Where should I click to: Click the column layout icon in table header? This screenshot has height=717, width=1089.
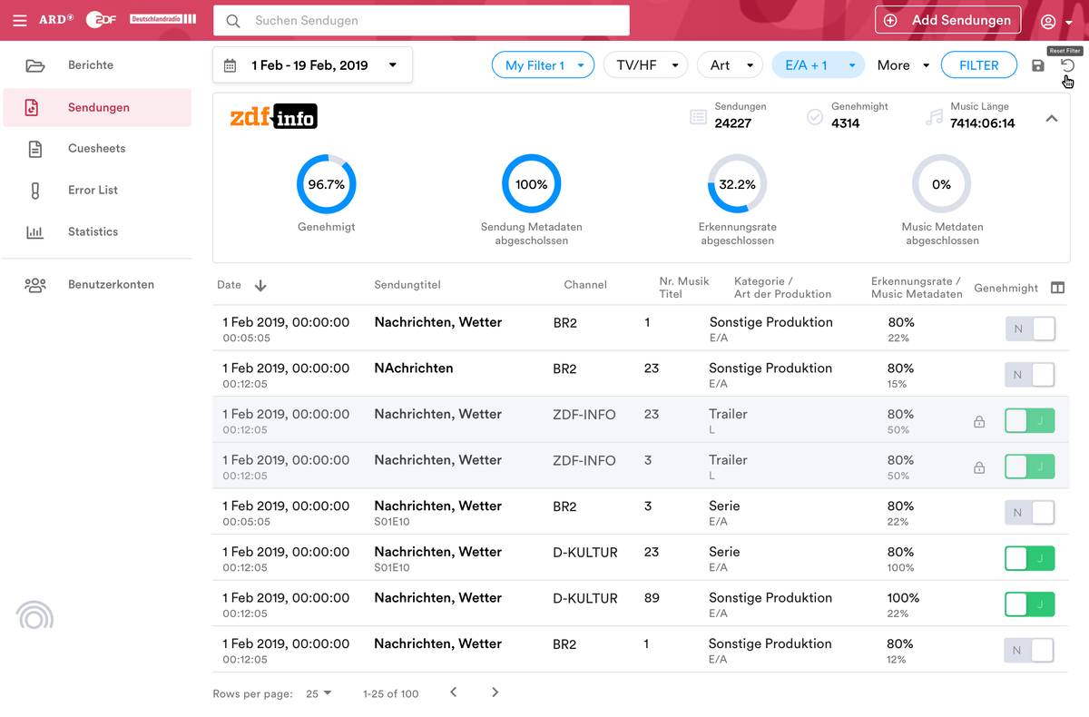(1057, 288)
